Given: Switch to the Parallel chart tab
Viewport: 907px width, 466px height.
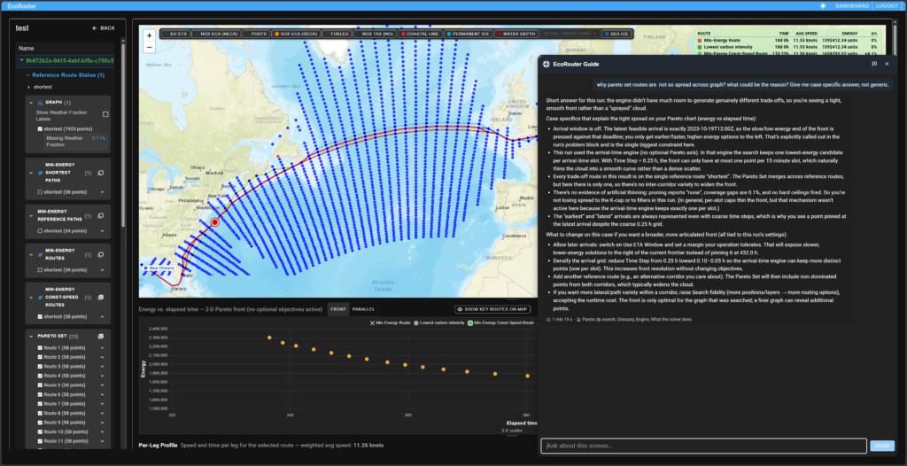Looking at the screenshot, I should [363, 309].
